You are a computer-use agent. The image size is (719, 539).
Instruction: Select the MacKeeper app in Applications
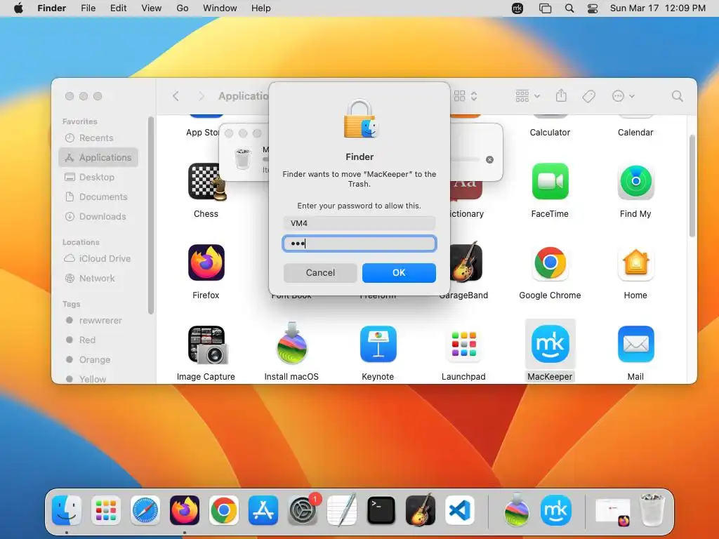coord(550,344)
